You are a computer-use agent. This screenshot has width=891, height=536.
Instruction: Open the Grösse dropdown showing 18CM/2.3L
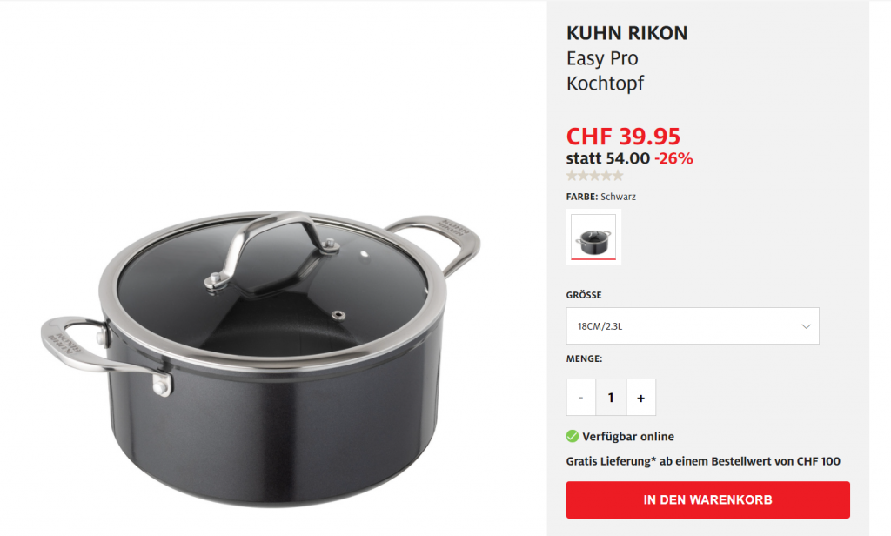(693, 325)
